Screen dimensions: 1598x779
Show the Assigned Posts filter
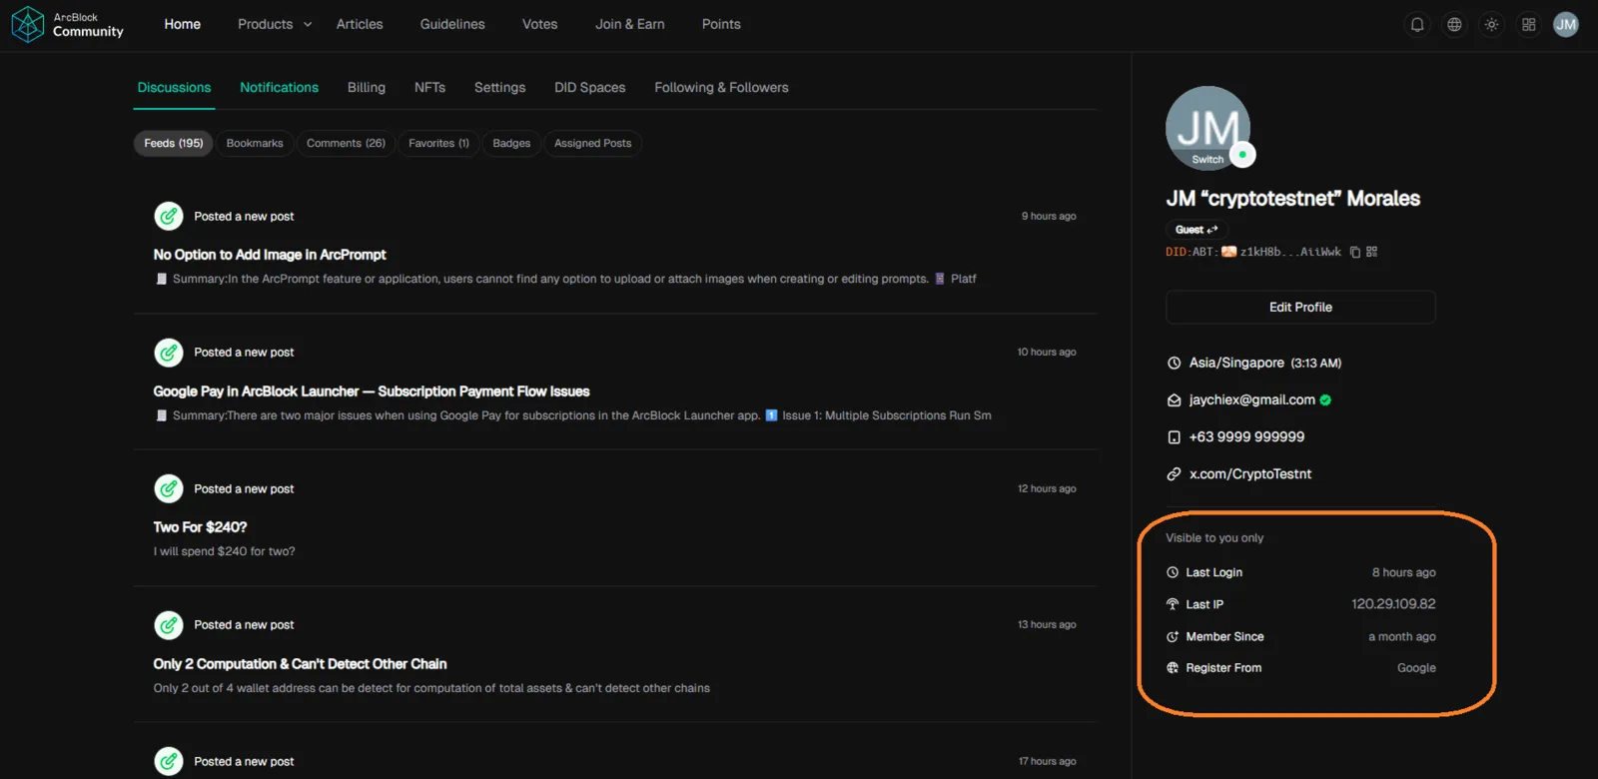(593, 144)
